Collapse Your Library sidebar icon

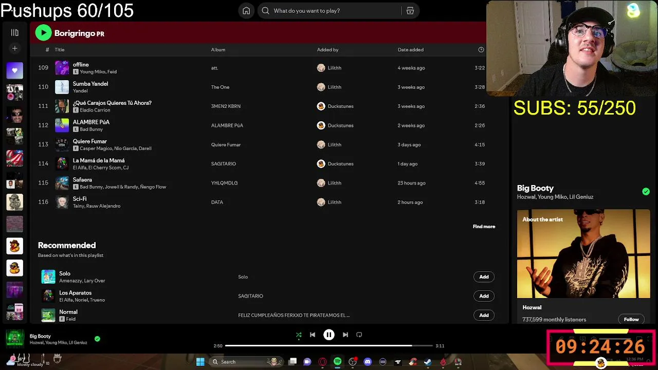click(x=14, y=32)
